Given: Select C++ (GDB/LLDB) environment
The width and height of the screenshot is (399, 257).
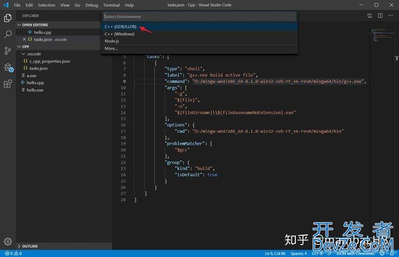Looking at the screenshot, I should (x=199, y=27).
